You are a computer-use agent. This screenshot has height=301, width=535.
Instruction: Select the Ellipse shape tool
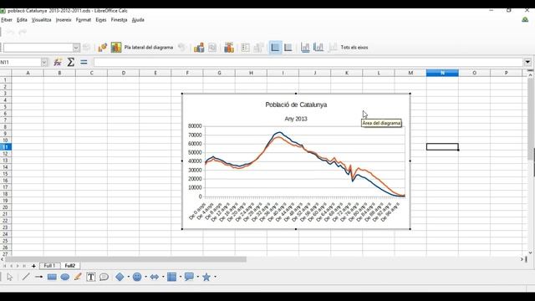[x=65, y=277]
